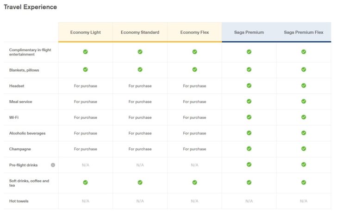Click the Economy Light checkmark for in-flight entertainment

85,52
